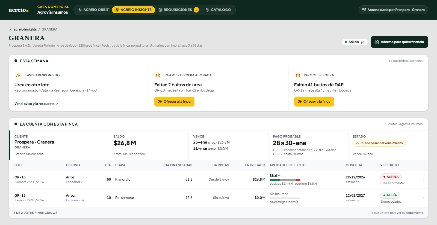This screenshot has width=437, height=225.
Task: Click the document icon on the Informe button
Action: (x=377, y=42)
